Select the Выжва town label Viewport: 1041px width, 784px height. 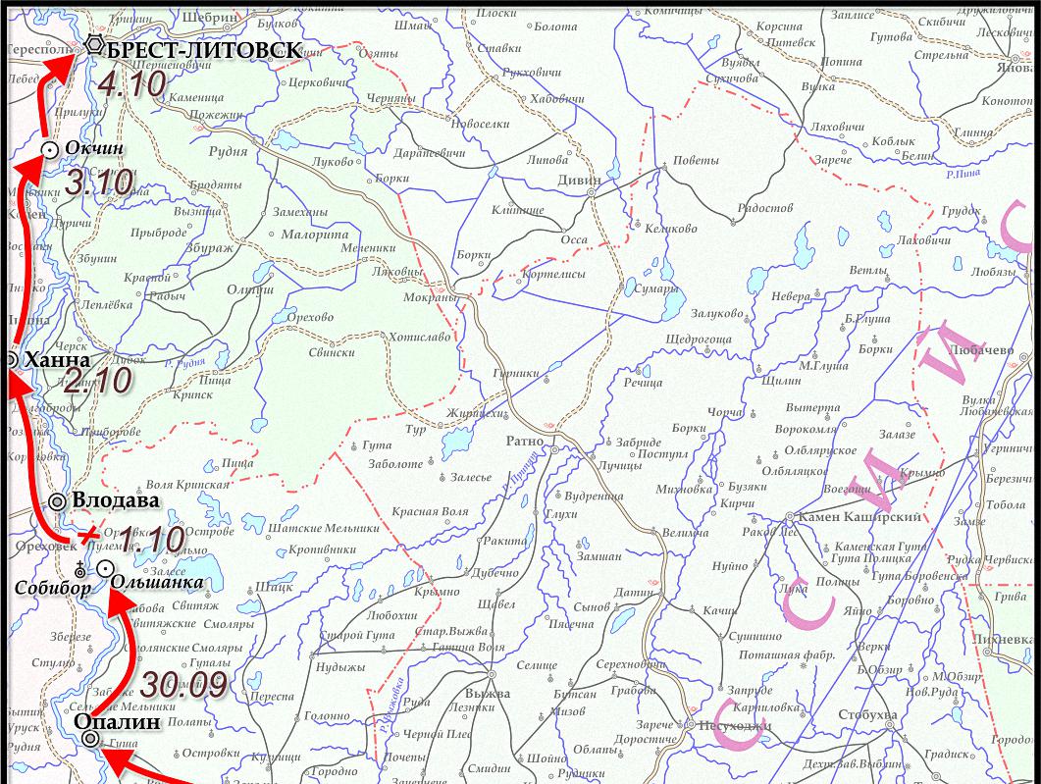488,694
